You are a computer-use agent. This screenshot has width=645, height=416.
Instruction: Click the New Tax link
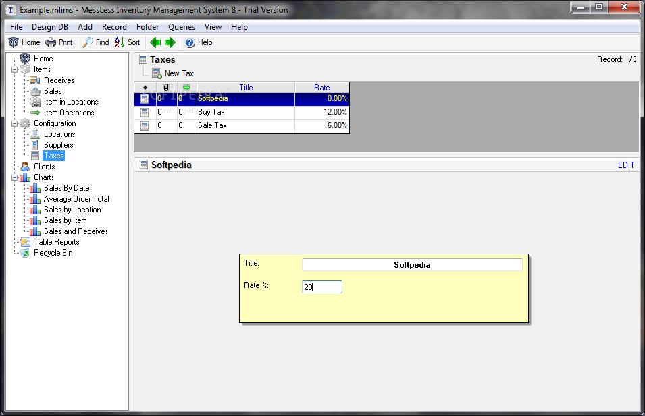click(x=180, y=73)
